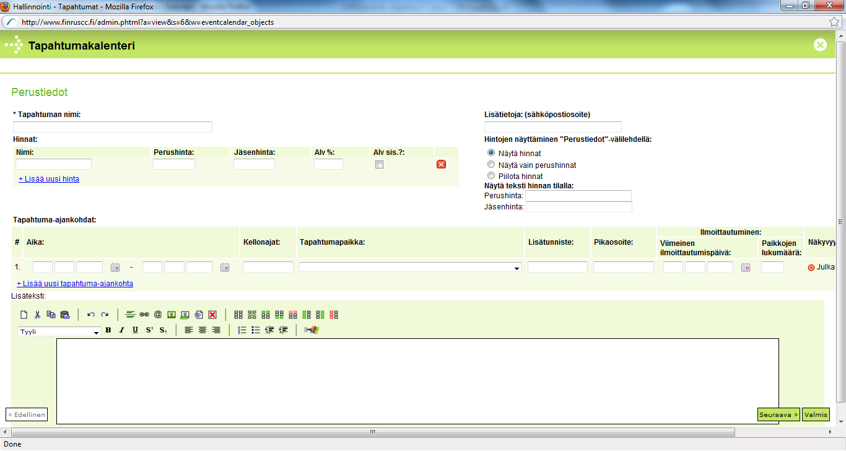Click the Perushinta replacement text field

point(578,196)
